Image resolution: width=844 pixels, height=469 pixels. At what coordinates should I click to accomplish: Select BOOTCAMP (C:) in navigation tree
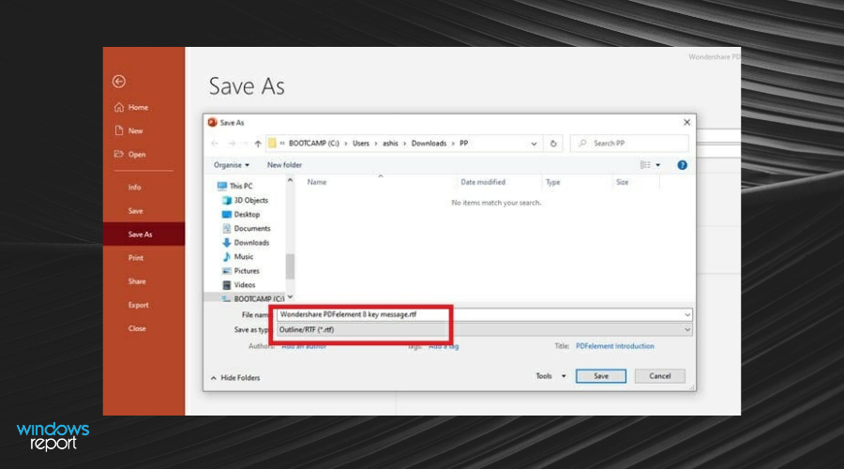[252, 299]
